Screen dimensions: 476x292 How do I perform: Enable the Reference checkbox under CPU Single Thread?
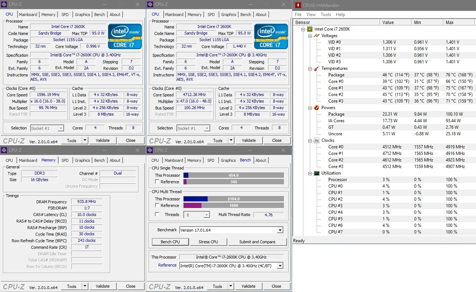157,181
